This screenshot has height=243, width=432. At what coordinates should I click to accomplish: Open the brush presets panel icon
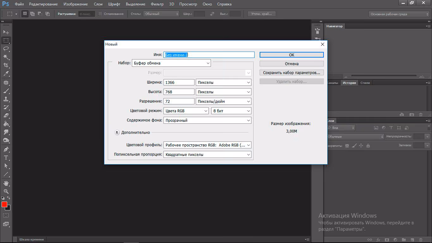[318, 31]
